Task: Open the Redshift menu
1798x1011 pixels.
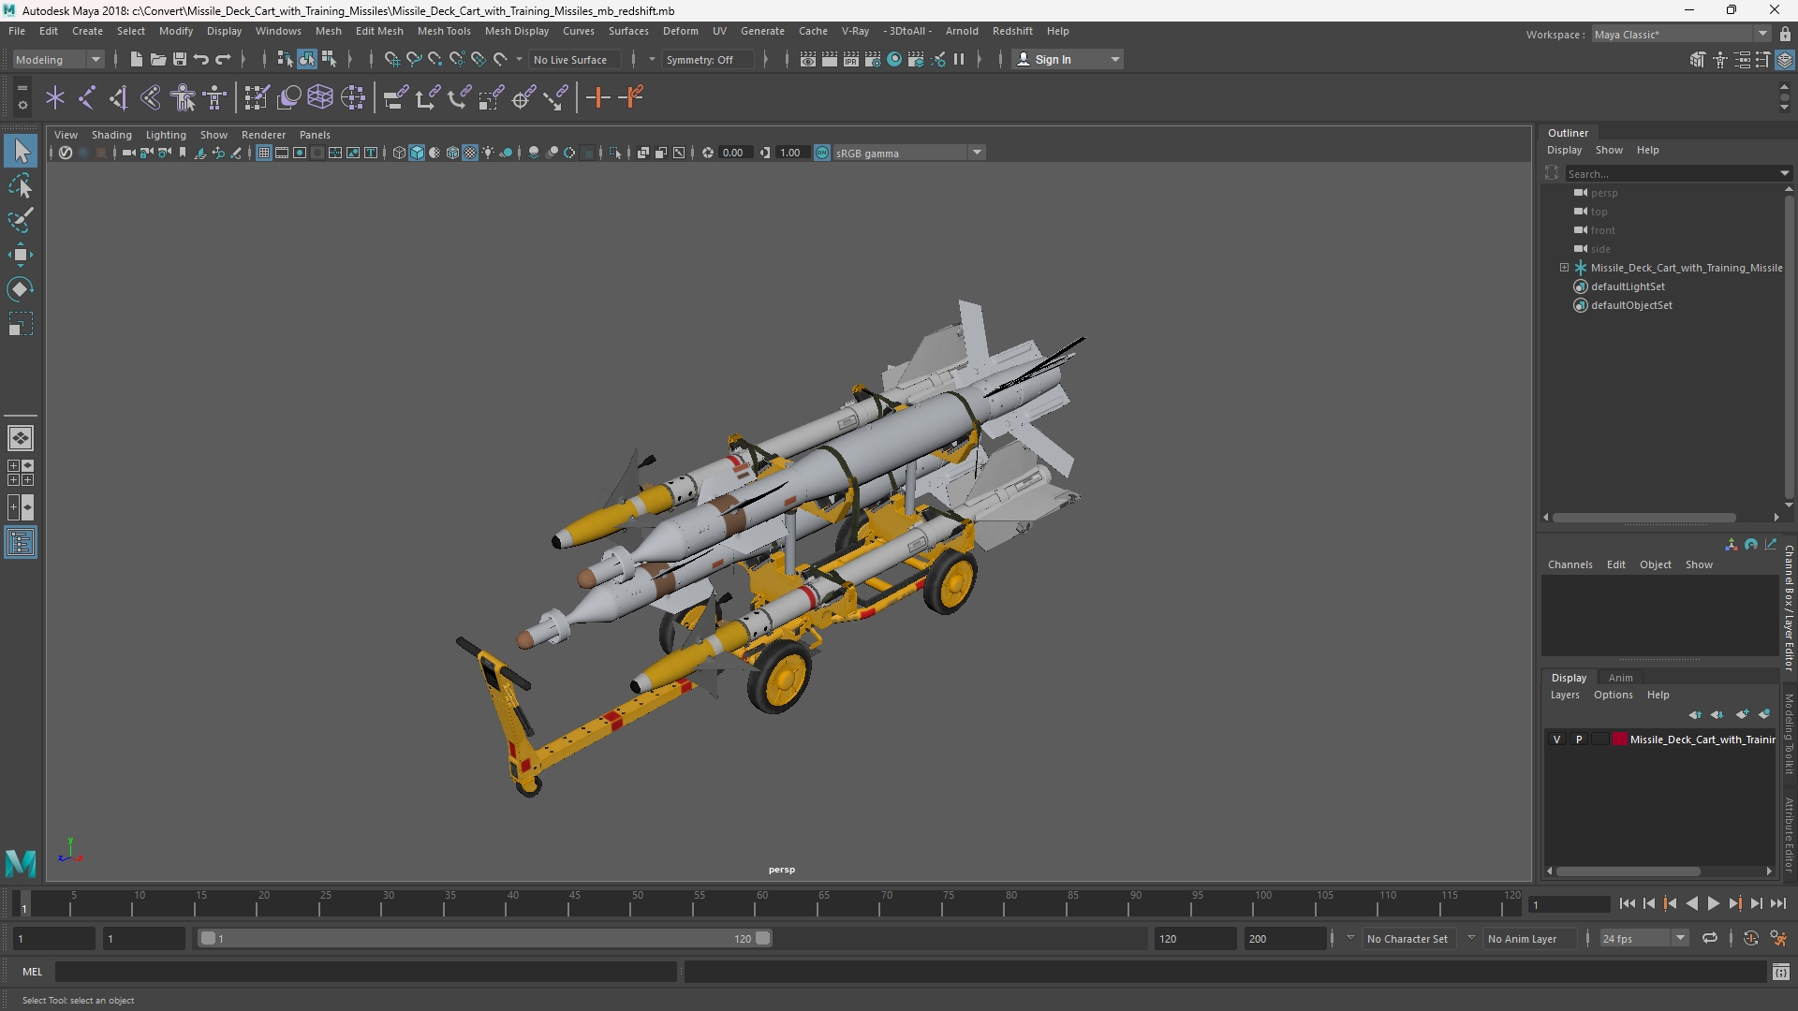Action: coord(1012,31)
